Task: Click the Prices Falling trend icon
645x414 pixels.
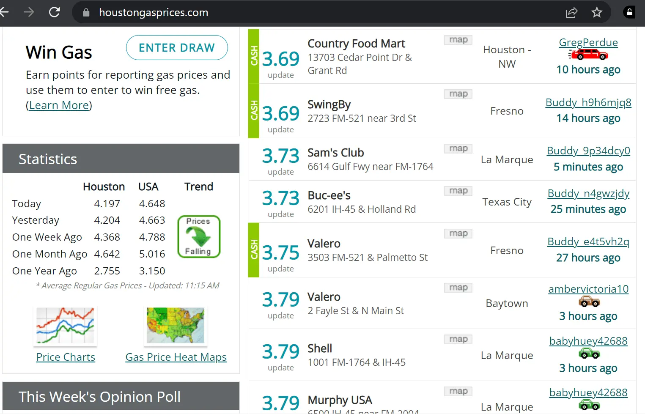Action: point(199,236)
